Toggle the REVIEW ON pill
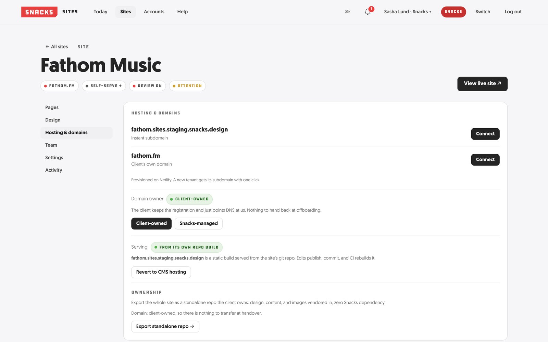 click(147, 86)
